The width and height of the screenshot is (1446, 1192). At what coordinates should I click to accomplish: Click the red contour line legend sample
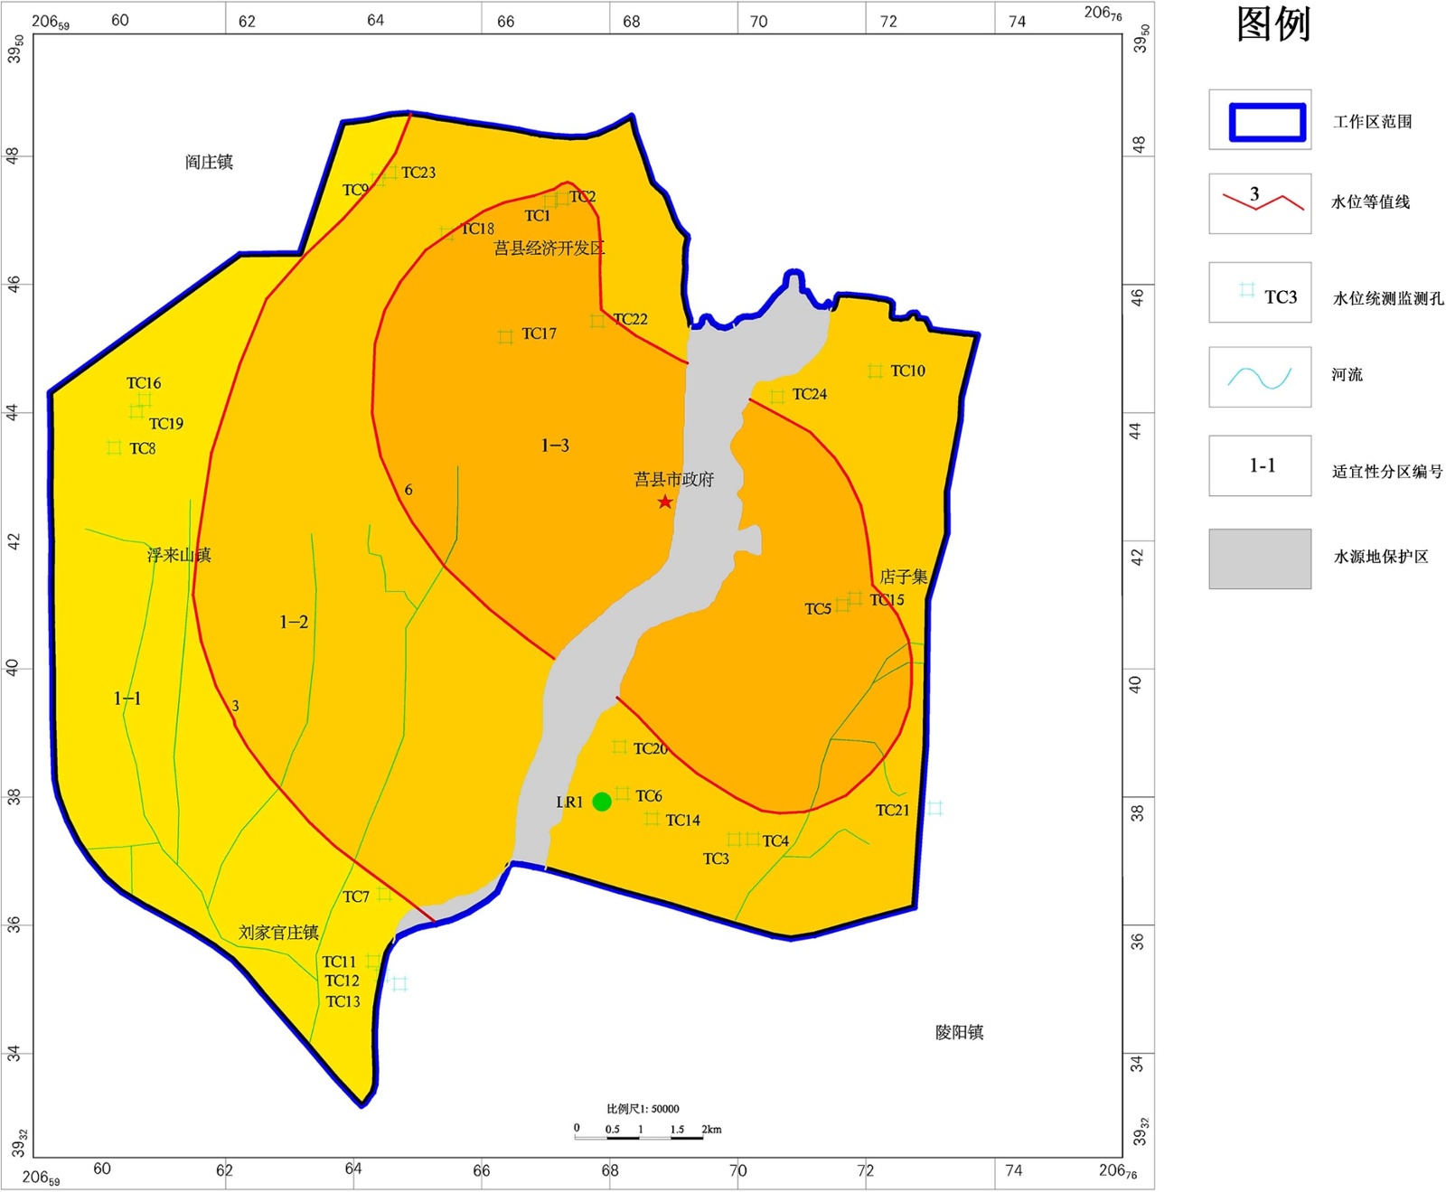pos(1262,202)
